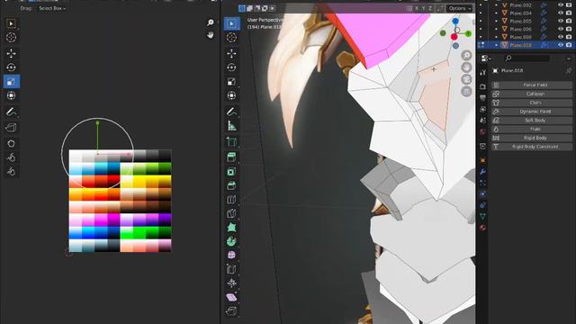Select the Add Cube tool
576x324 pixels.
(x=231, y=142)
